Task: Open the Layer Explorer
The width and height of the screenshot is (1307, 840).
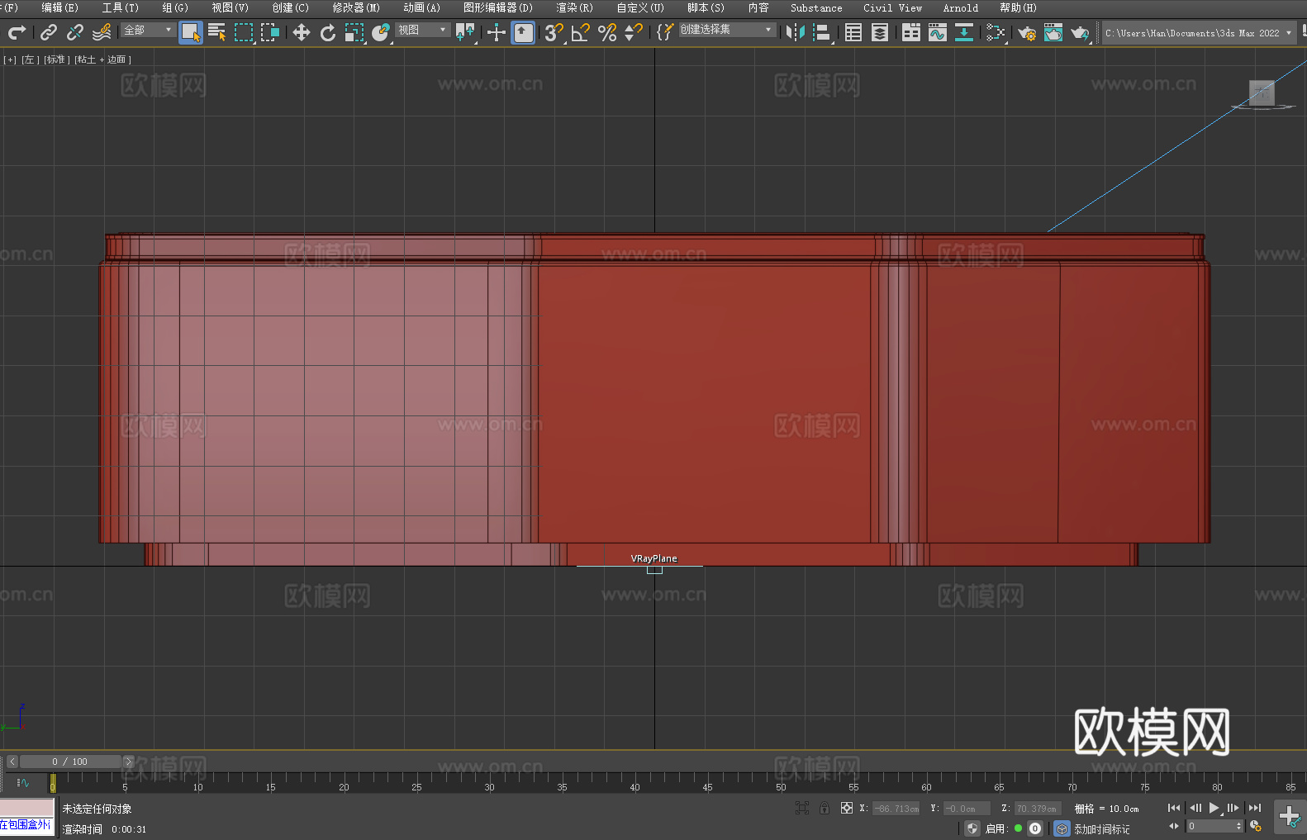Action: [880, 32]
